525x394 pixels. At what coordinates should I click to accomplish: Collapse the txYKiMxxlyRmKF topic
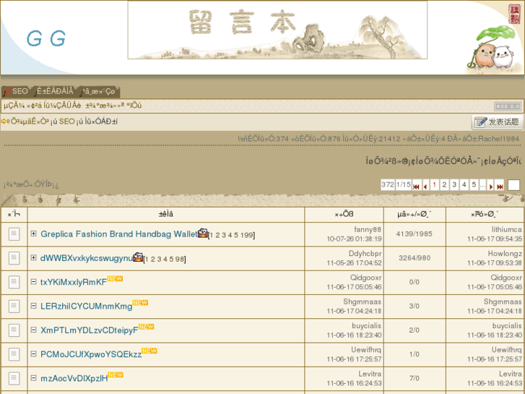point(33,282)
